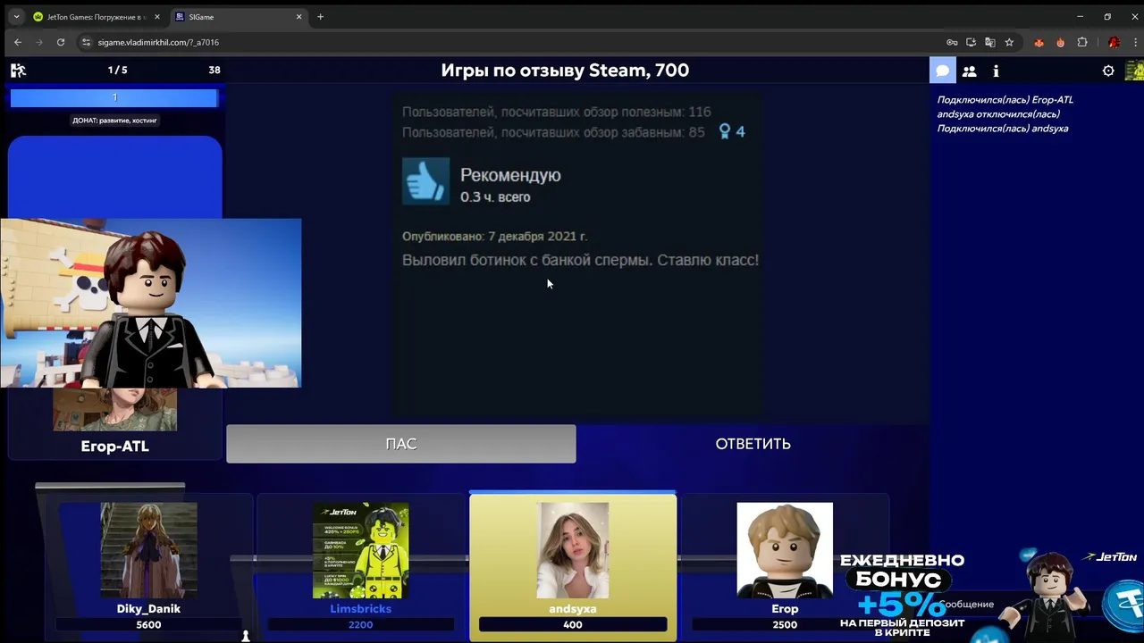The width and height of the screenshot is (1144, 643).
Task: Click the exit game icon
Action: (18, 71)
